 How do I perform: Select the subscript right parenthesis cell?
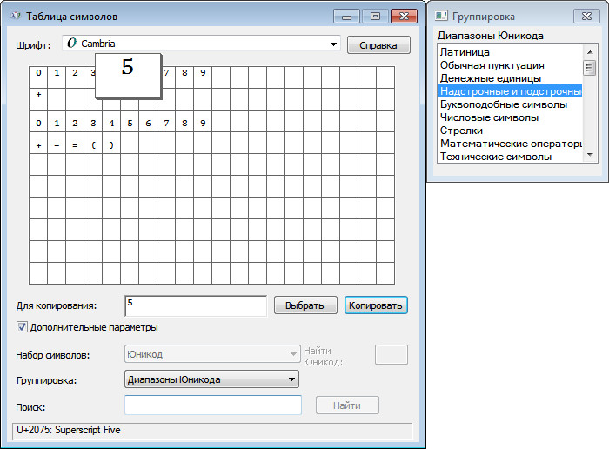(111, 143)
